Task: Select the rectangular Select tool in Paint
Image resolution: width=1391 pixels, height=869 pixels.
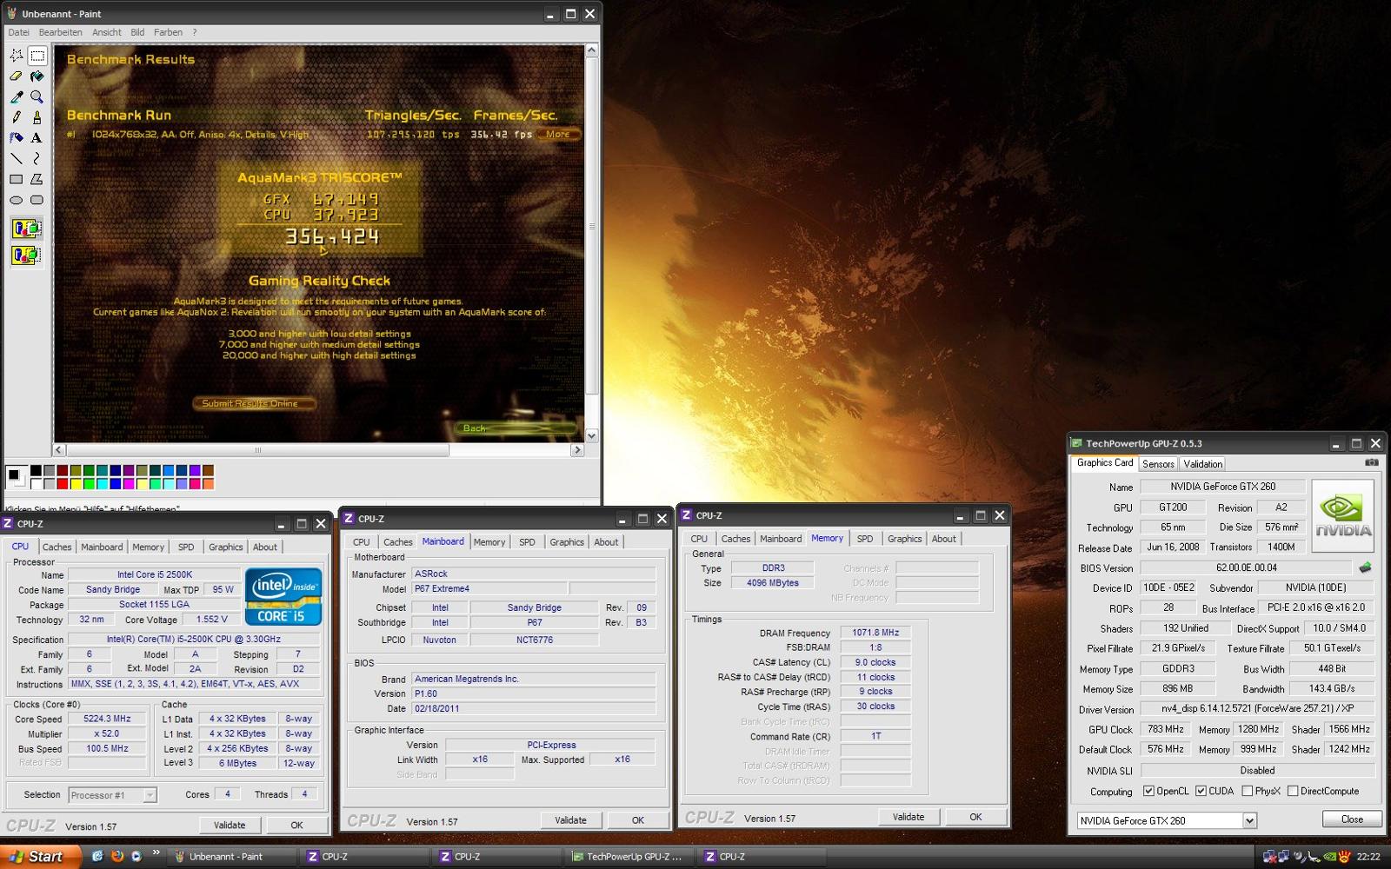Action: point(37,56)
